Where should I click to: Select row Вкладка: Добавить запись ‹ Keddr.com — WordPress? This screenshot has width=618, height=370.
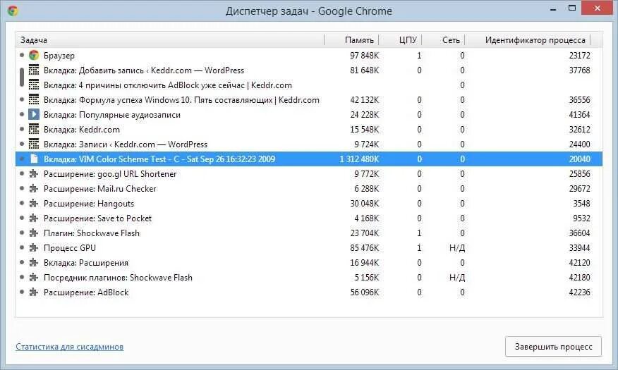pos(309,70)
